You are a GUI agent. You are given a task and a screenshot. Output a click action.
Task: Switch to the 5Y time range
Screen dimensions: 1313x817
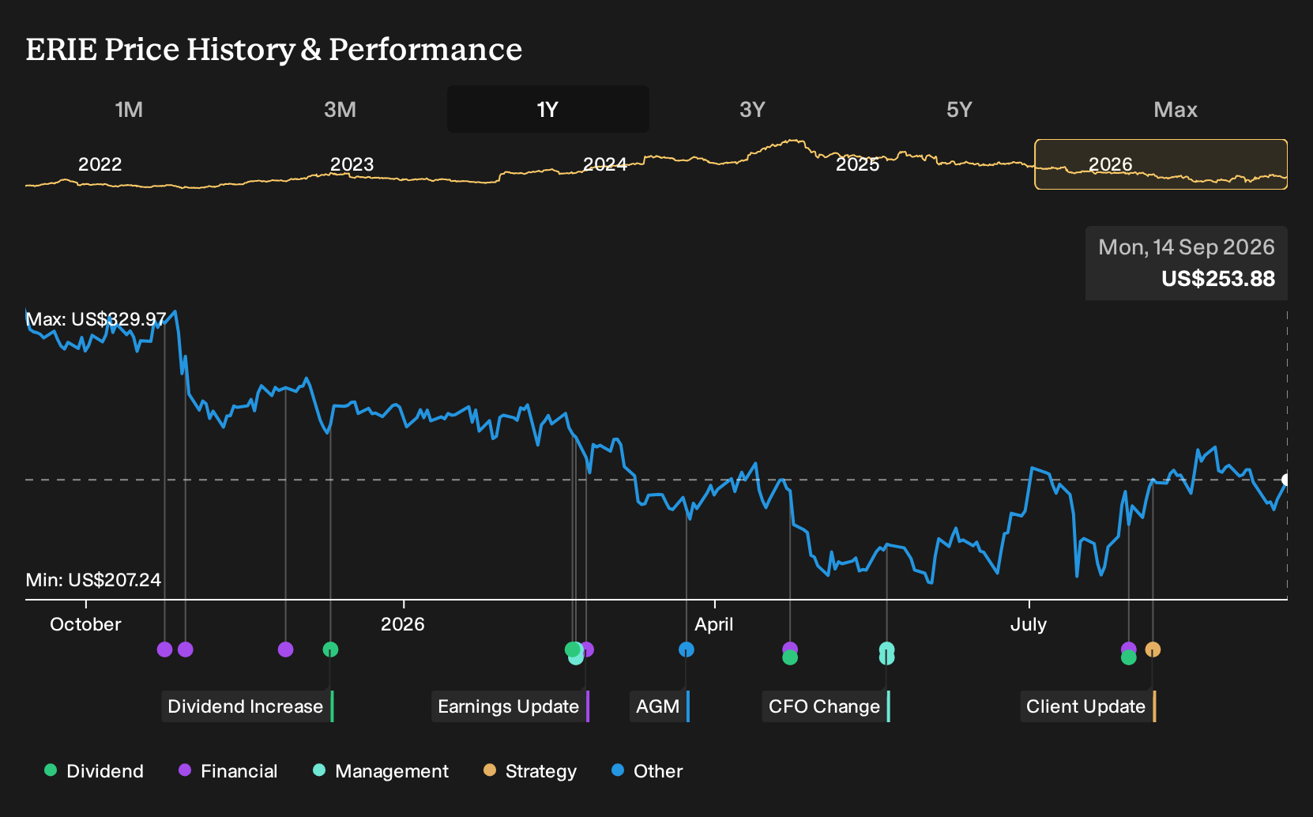[x=959, y=110]
